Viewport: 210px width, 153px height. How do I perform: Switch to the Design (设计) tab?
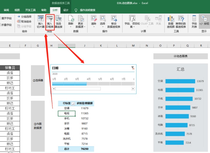[66, 10]
